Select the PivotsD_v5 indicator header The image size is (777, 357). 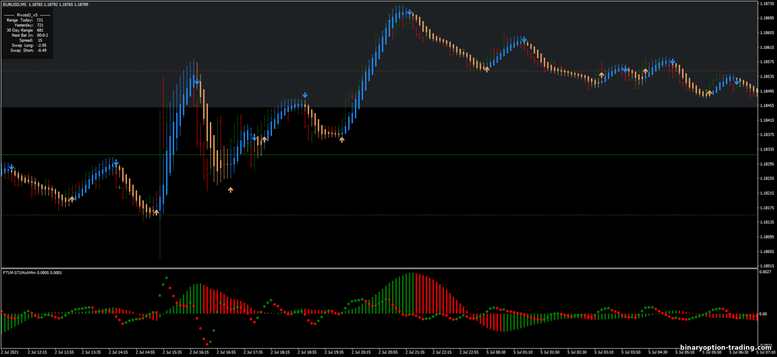tap(27, 15)
